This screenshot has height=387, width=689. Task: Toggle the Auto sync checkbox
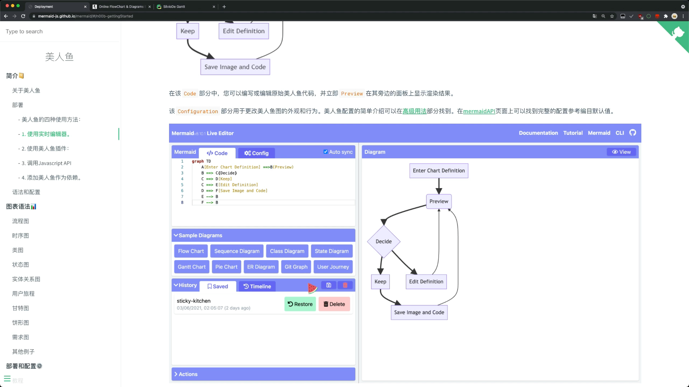pos(325,152)
